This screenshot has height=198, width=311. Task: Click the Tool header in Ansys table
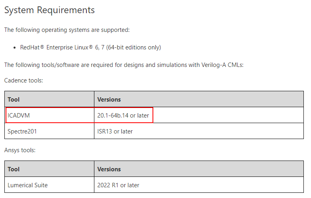click(x=49, y=169)
